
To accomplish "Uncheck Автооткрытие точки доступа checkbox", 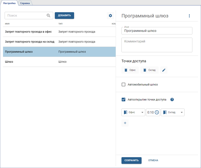I will point(124,100).
